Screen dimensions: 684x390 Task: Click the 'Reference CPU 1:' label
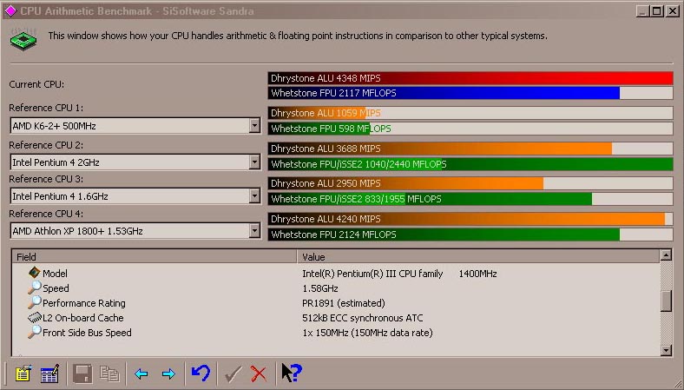(x=46, y=108)
